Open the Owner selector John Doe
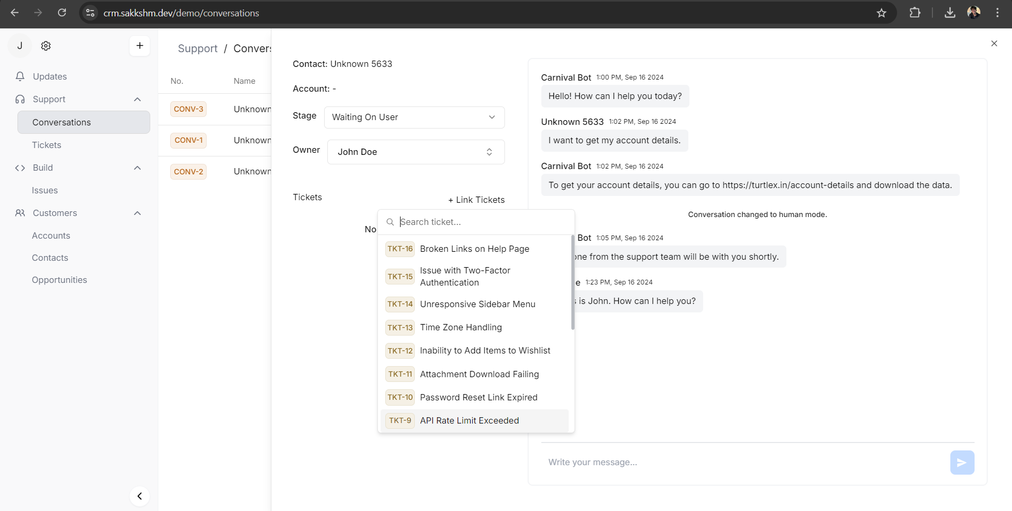The image size is (1012, 511). pyautogui.click(x=415, y=152)
